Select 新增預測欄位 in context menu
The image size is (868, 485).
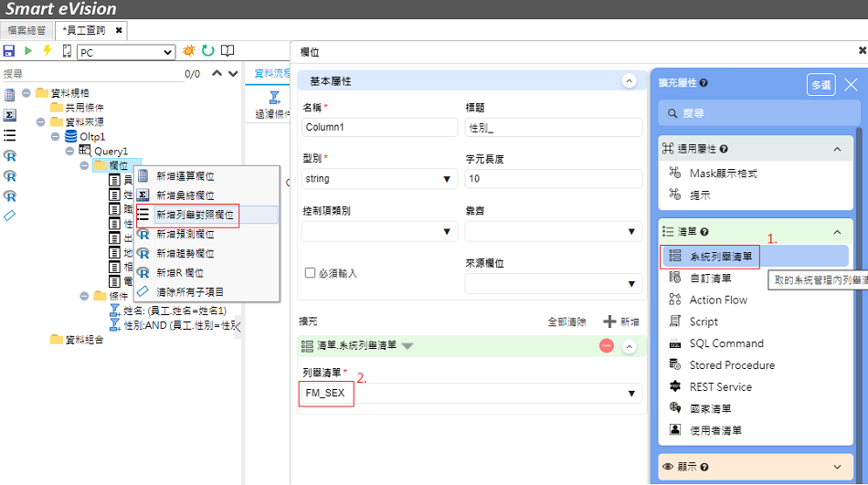[207, 234]
